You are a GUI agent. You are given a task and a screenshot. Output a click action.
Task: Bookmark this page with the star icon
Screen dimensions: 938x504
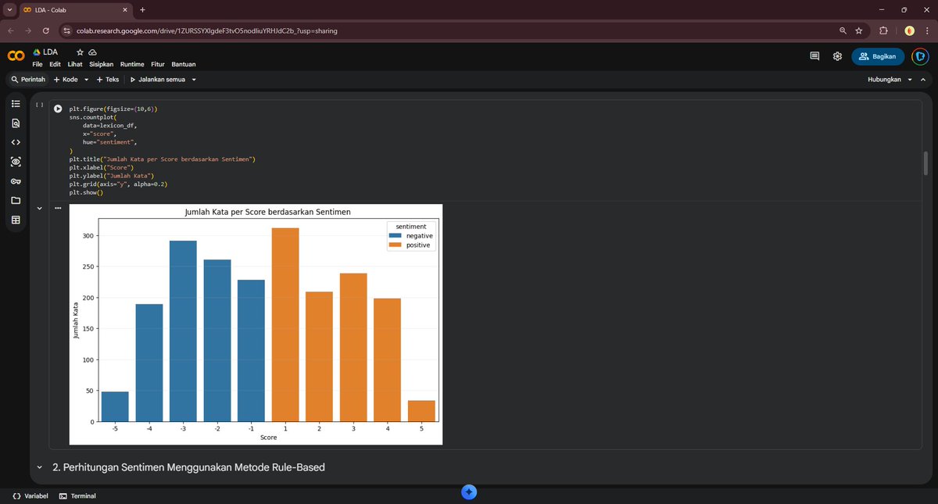pos(859,30)
